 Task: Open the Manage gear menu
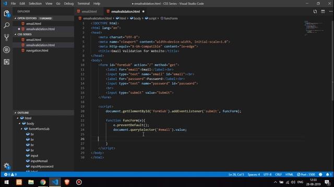tap(6, 166)
